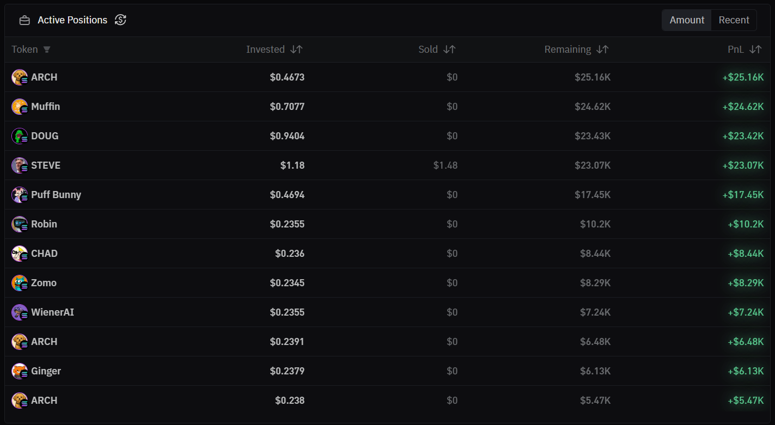Open the Puff Bunny token link
This screenshot has height=425, width=775.
click(56, 195)
